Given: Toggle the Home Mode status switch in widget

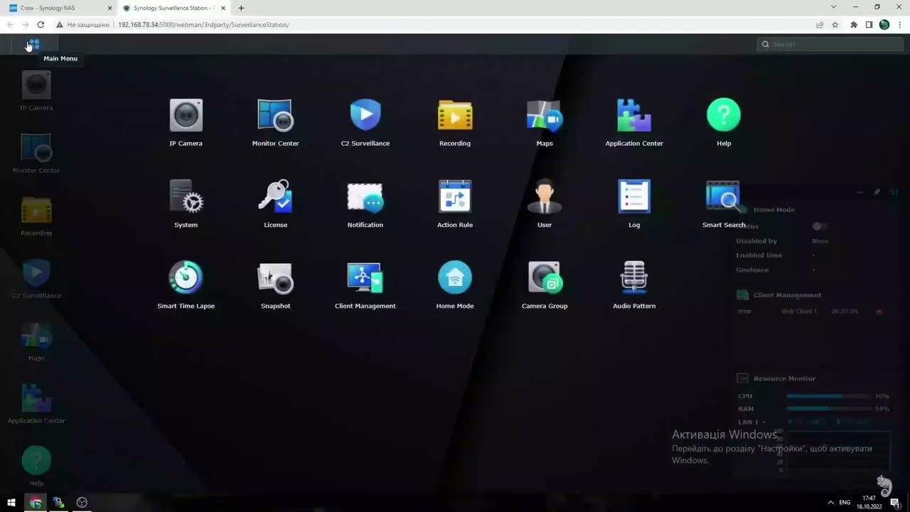Looking at the screenshot, I should (x=818, y=226).
